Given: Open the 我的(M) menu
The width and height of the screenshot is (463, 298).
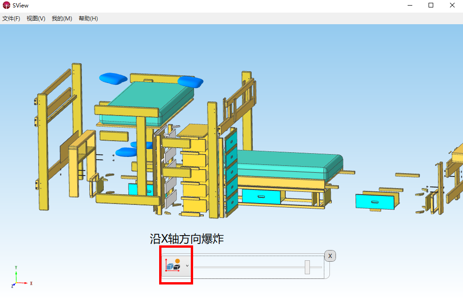Looking at the screenshot, I should tap(62, 19).
